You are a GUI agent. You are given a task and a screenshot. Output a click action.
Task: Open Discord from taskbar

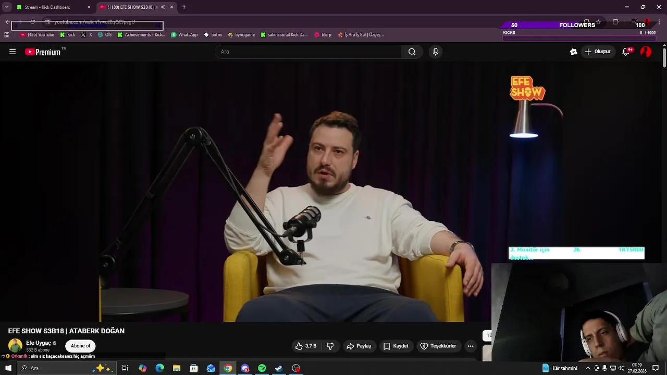(245, 368)
